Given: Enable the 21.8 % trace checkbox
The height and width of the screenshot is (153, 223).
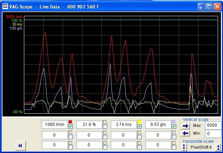Looking at the screenshot, I should (105, 127).
